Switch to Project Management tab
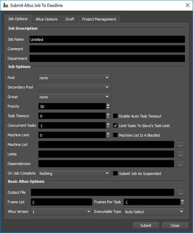193x233 pixels. point(99,19)
